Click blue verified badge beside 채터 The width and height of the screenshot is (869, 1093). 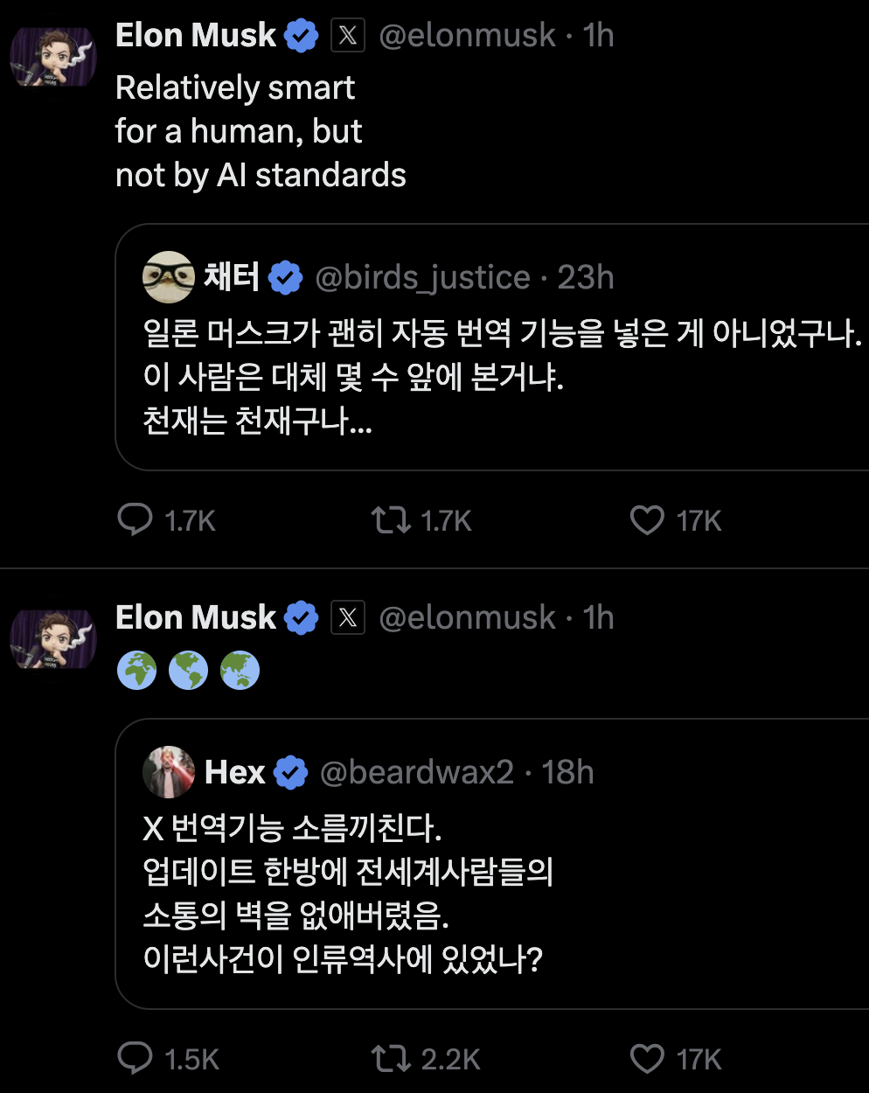(285, 278)
